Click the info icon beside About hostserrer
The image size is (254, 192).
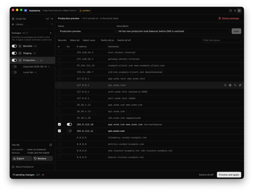point(13,167)
